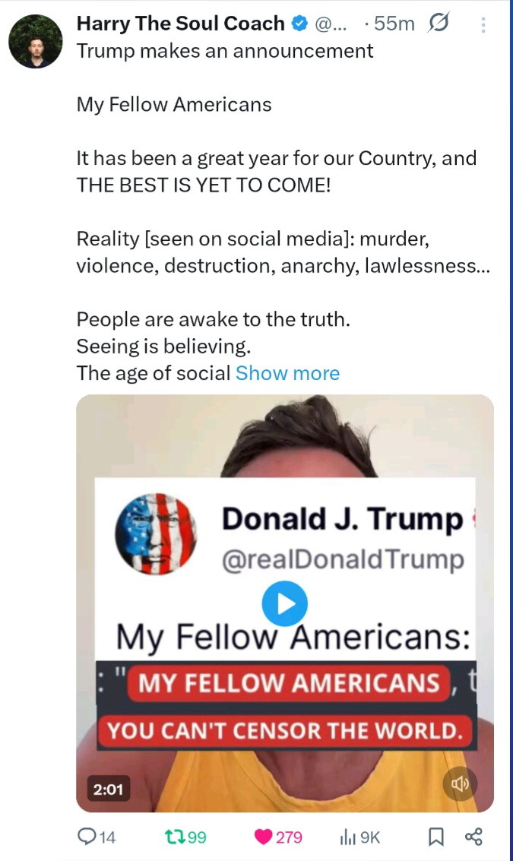The height and width of the screenshot is (861, 513).
Task: Click the @realDonaldTrump handle in video
Action: click(343, 559)
